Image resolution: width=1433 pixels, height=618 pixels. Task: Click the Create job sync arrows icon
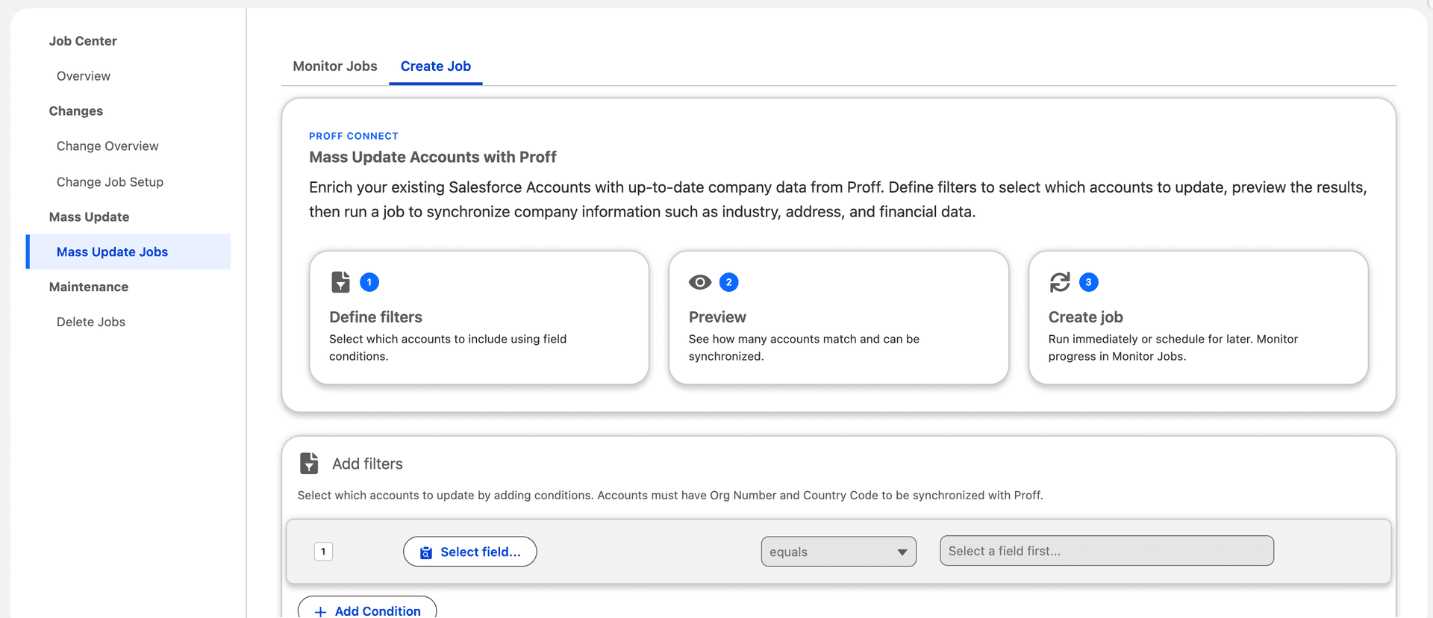[1060, 282]
